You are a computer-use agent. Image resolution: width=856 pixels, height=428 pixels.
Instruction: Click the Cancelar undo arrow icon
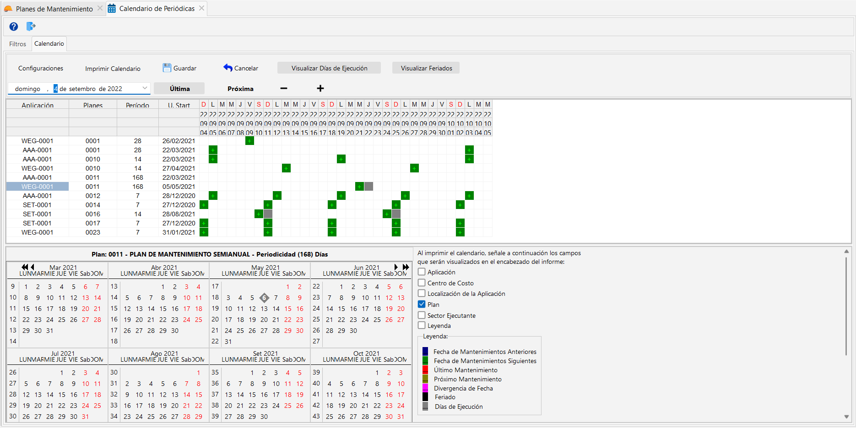click(x=228, y=68)
